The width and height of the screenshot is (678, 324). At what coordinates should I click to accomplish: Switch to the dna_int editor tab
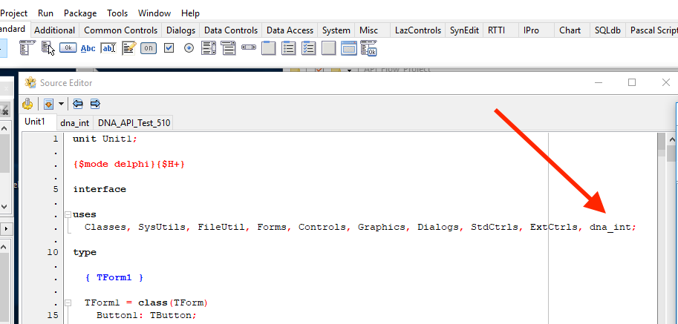coord(75,123)
